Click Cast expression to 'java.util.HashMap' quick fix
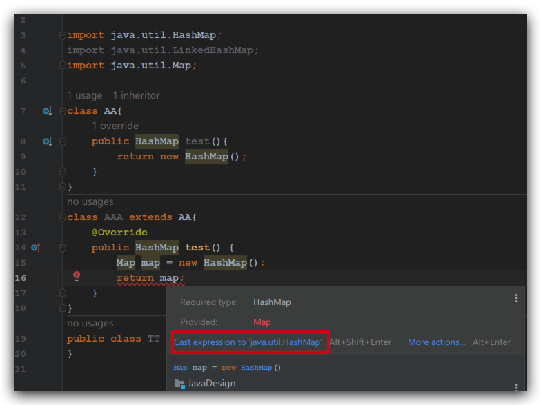541x405 pixels. click(248, 342)
